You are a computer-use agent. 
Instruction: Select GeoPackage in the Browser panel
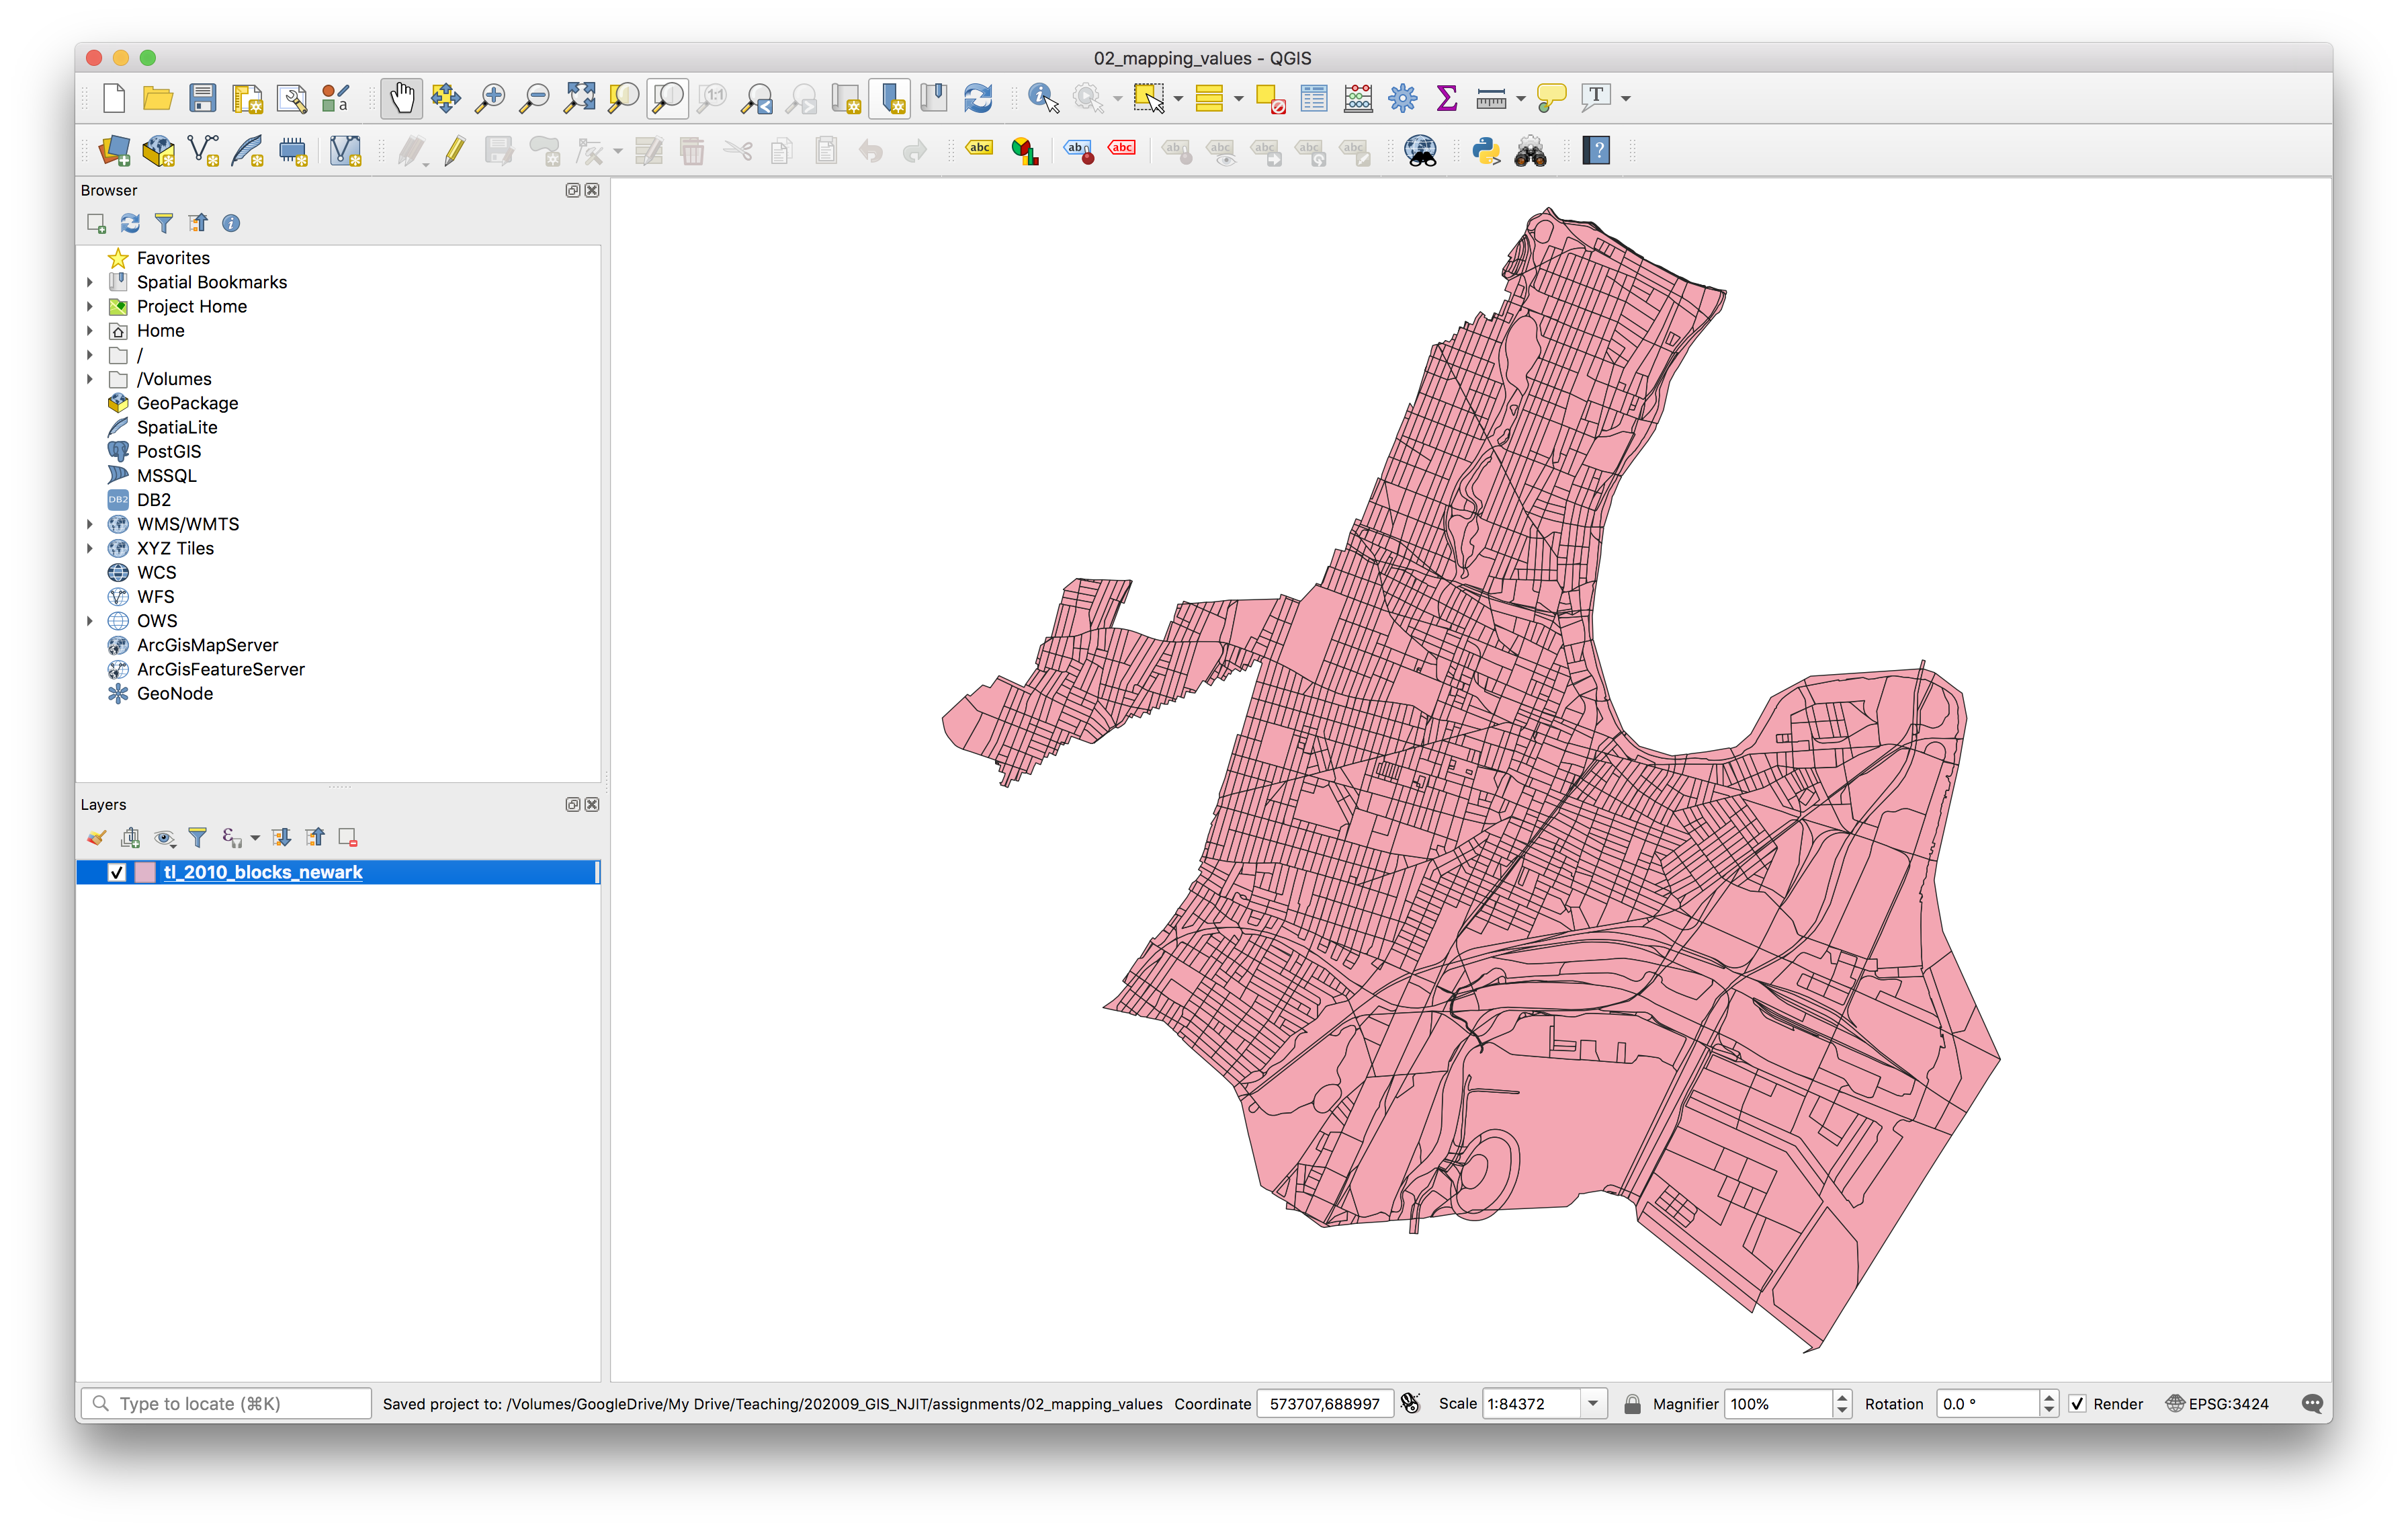coord(187,403)
